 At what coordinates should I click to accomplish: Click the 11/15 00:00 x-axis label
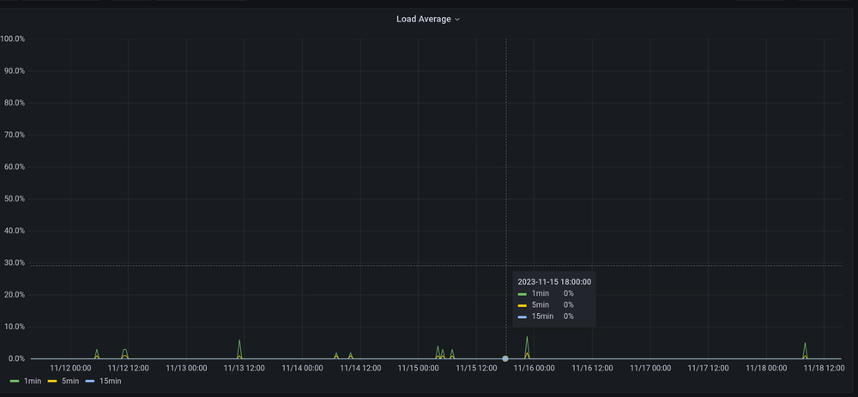pos(418,369)
